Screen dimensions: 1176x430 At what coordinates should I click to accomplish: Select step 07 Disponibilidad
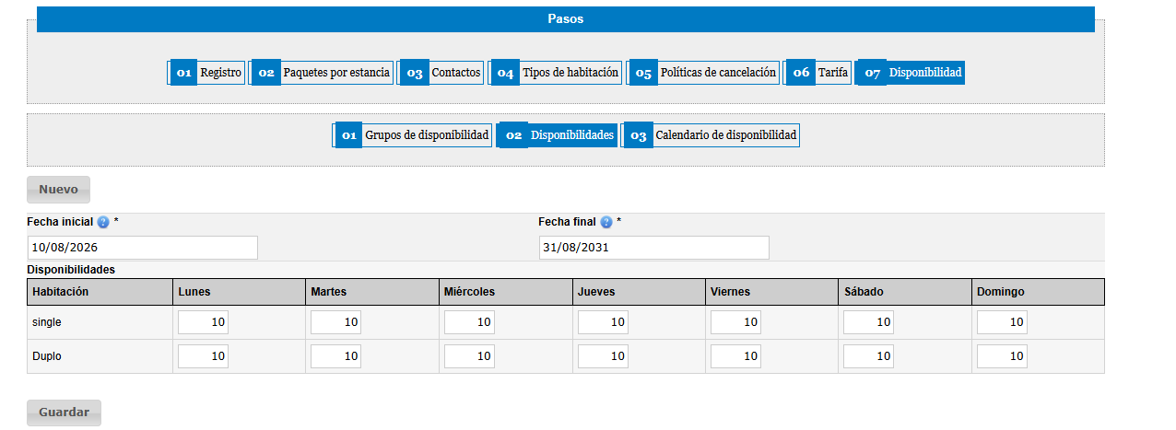click(911, 73)
